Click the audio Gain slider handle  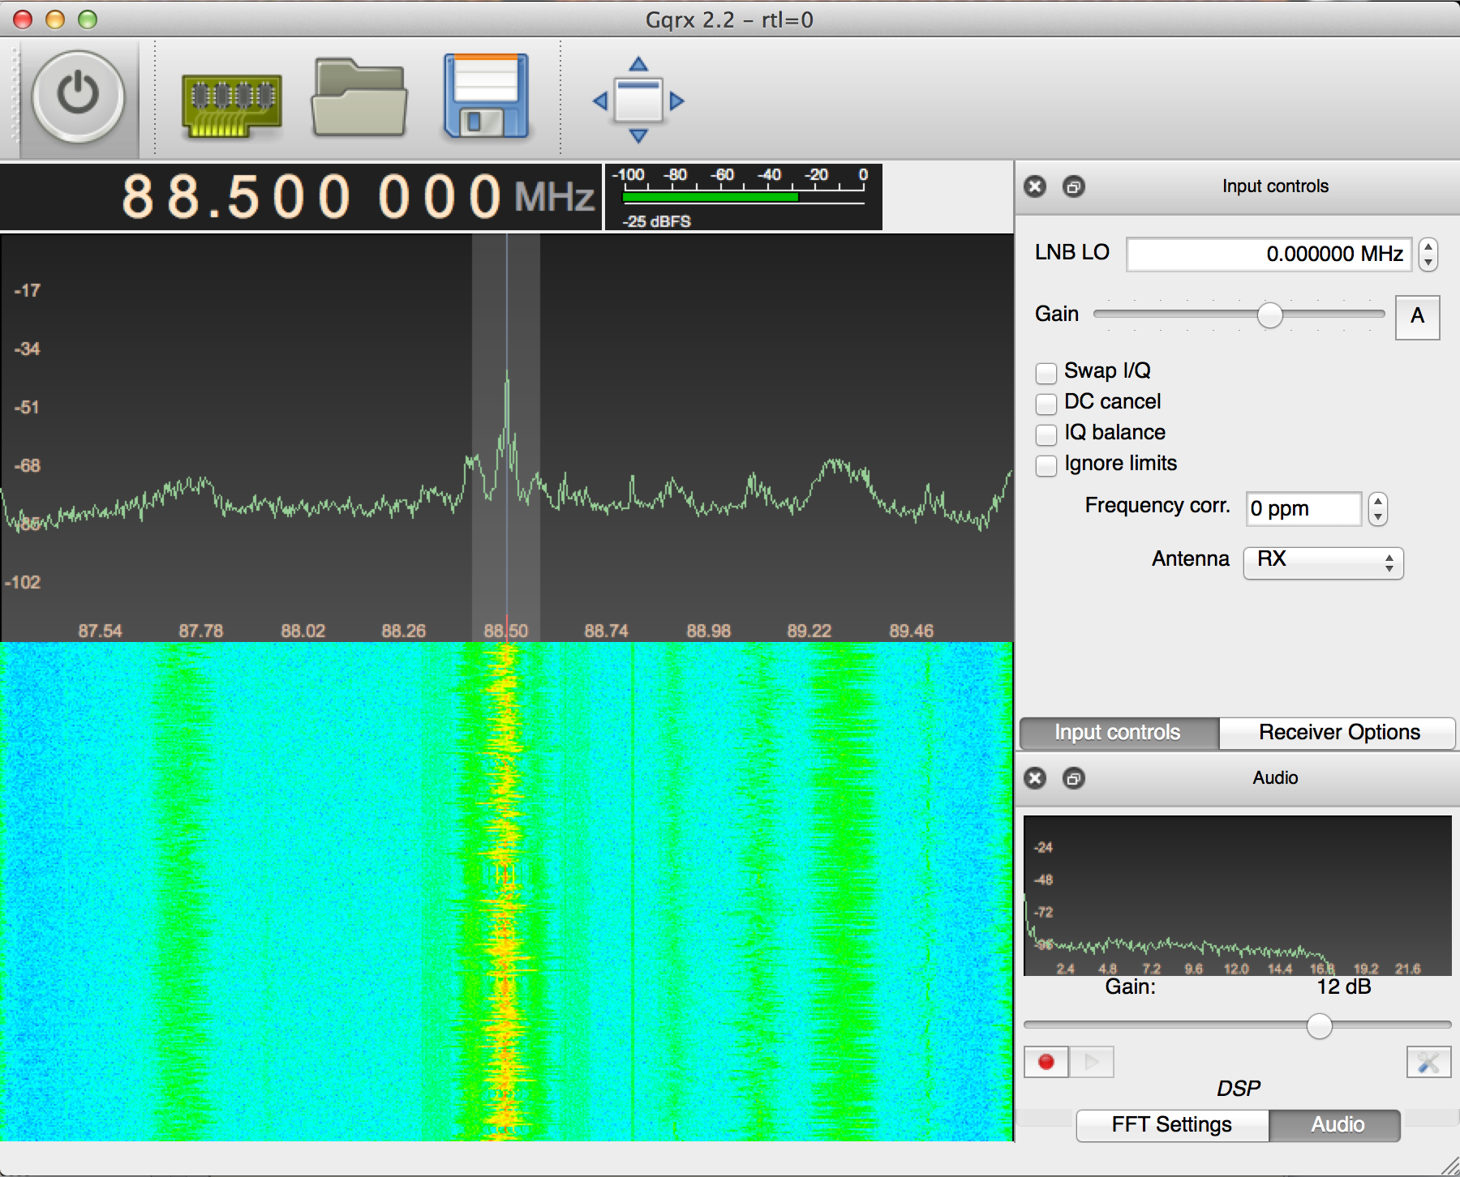[x=1320, y=1026]
